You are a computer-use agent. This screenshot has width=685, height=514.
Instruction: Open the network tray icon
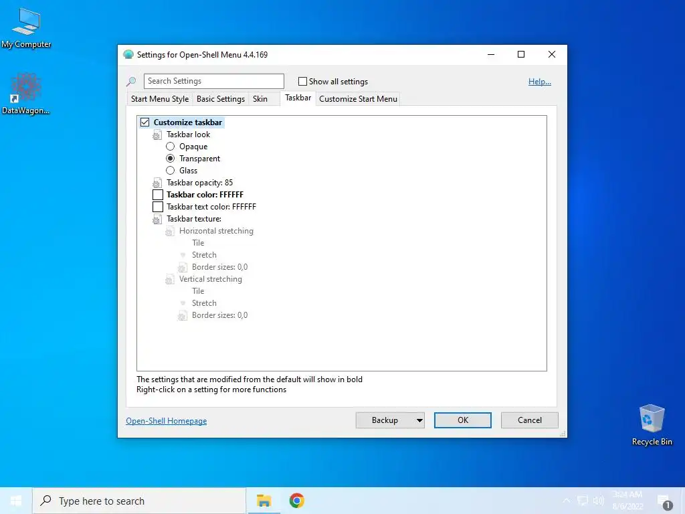pos(583,501)
